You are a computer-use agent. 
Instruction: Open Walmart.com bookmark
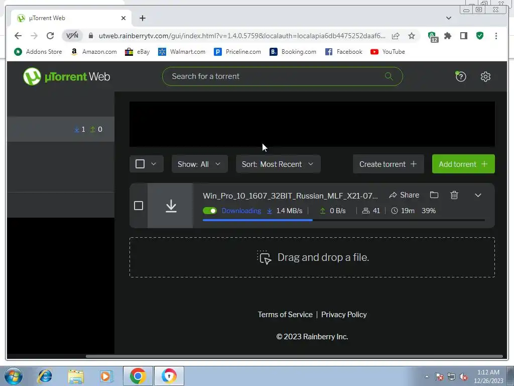tap(182, 52)
